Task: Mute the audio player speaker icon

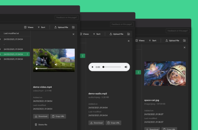Action: [x=126, y=67]
